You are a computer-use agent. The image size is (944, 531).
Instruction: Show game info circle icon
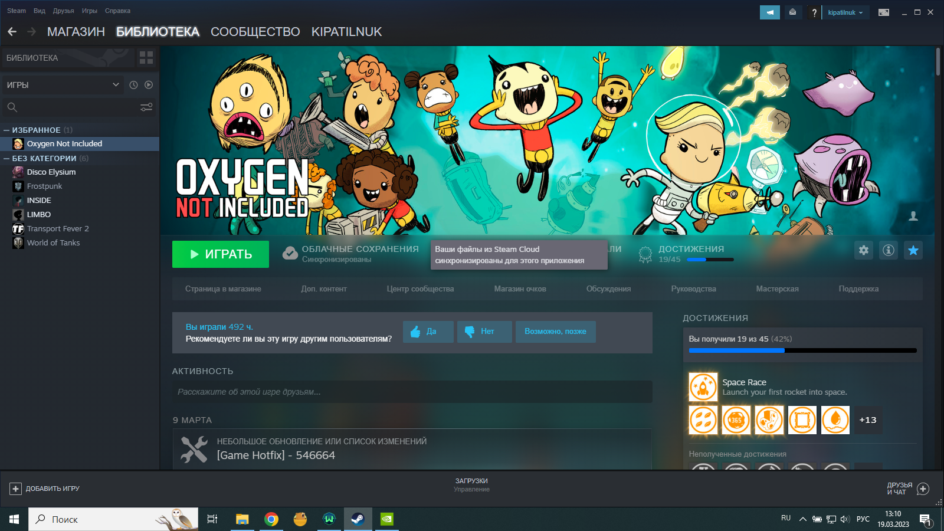pos(889,250)
